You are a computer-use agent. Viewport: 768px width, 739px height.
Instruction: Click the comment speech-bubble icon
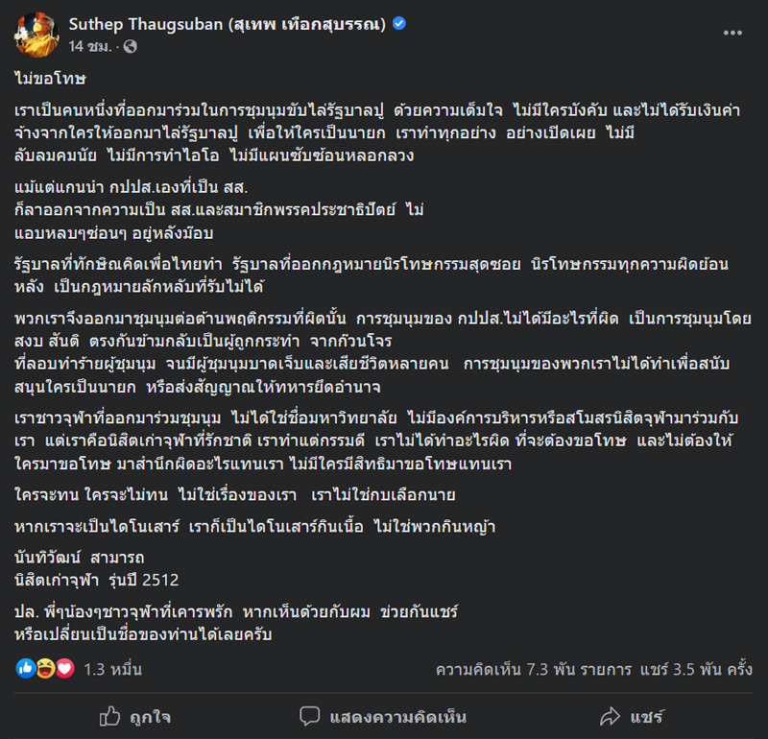pyautogui.click(x=308, y=714)
